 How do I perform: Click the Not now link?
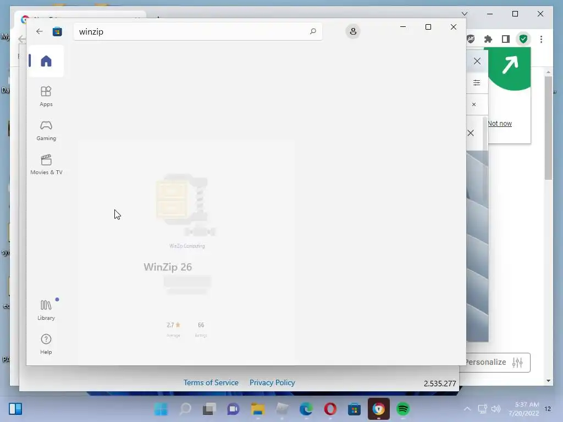click(x=499, y=124)
